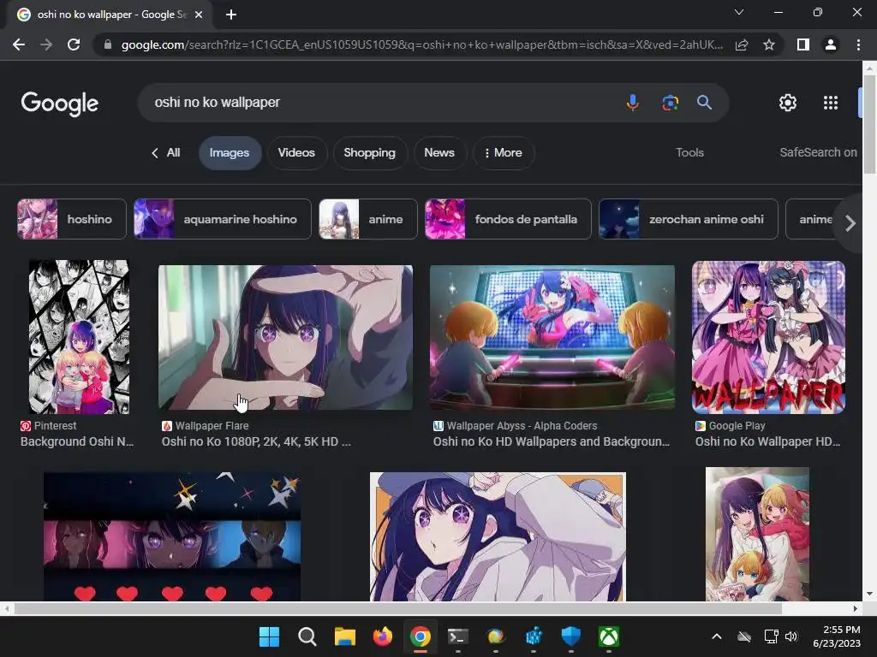Image resolution: width=877 pixels, height=657 pixels.
Task: Show more chips with right arrow
Action: 850,223
